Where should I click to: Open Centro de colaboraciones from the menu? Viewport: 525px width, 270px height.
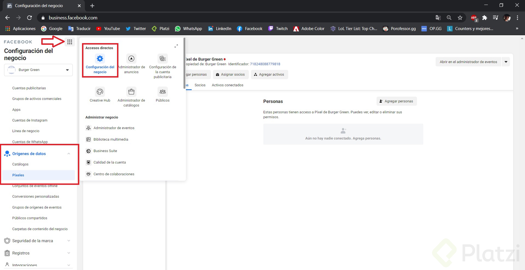coord(114,174)
